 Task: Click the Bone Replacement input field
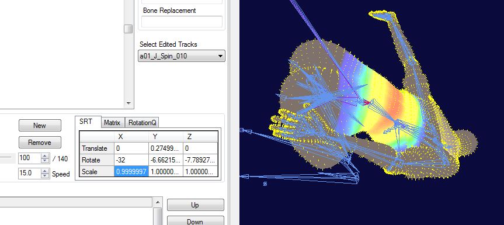click(182, 22)
